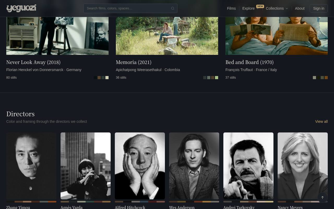Submit search with the magnifier icon
Screen dimensions: 334x209
173,8
